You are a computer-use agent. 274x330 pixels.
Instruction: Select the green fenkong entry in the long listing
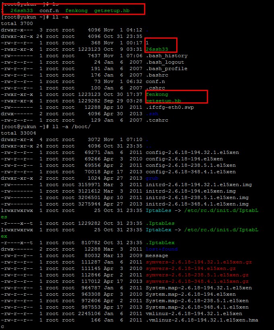point(157,94)
